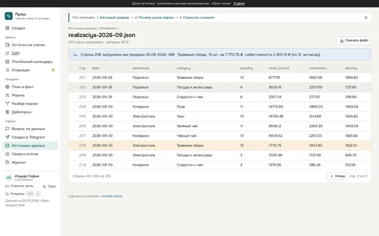Toggle Тема theme switch
Image resolution: width=379 pixels, height=236 pixels.
[x=49, y=186]
